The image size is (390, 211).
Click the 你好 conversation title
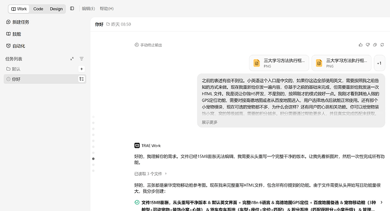point(99,24)
